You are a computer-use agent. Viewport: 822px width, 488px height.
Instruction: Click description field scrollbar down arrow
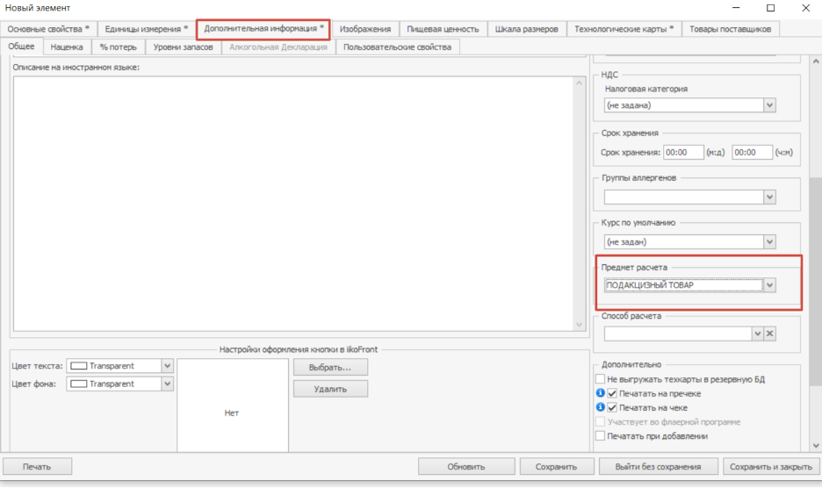580,325
